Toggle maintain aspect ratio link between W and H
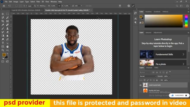 click(59, 6)
